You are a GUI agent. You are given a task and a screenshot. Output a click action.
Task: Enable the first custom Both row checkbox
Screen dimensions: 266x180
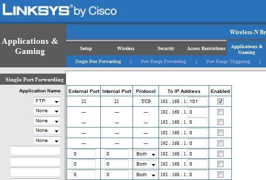220,154
